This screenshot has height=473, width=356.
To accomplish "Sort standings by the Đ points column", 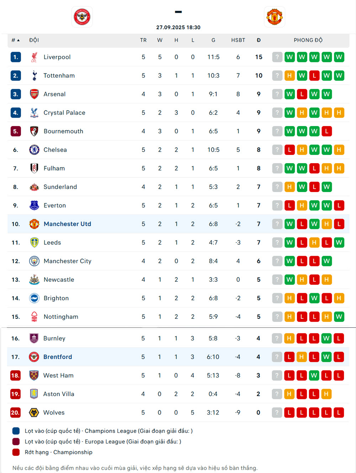I will [259, 40].
